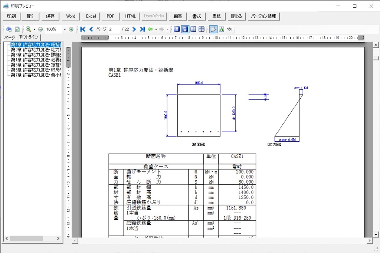This screenshot has width=380, height=253.
Task: Jump to the last page icon
Action: [x=142, y=29]
